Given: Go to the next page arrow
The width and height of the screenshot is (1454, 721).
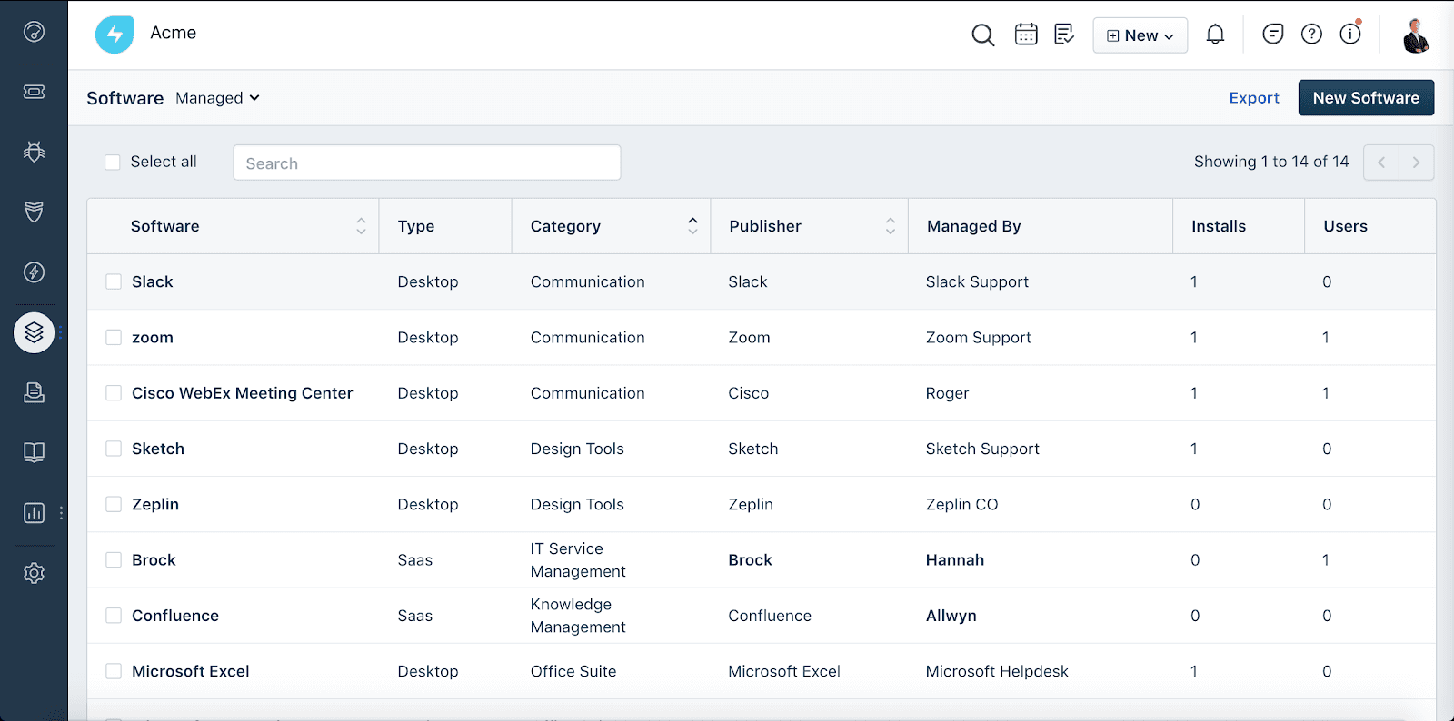Looking at the screenshot, I should click(1416, 163).
